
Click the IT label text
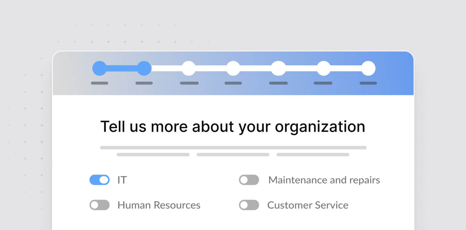[122, 180]
